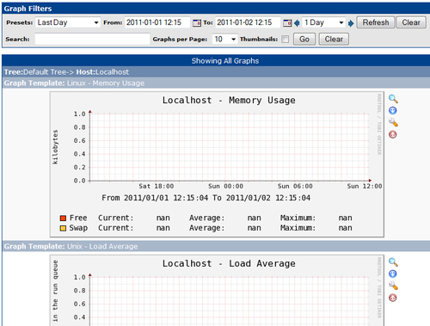The height and width of the screenshot is (326, 430).
Task: Export Memory Usage graph data via blue download icon
Action: pos(393,111)
